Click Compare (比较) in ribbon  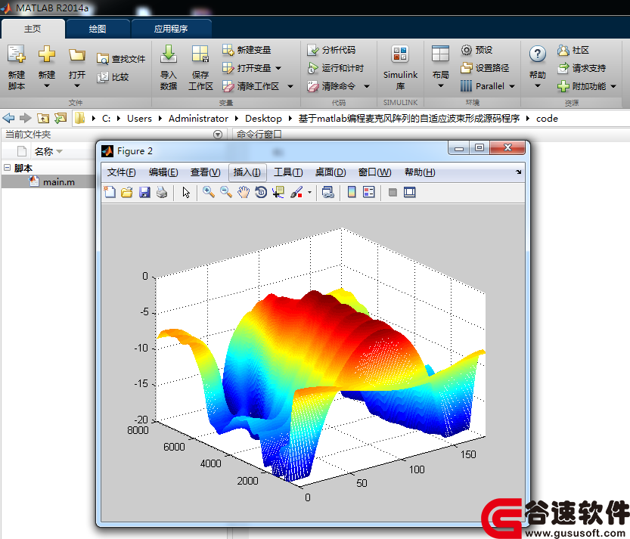click(x=113, y=76)
